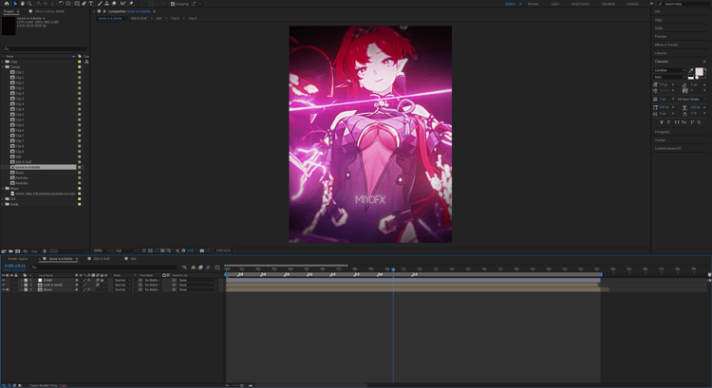
Task: Select the Pen tool
Action: [x=84, y=4]
